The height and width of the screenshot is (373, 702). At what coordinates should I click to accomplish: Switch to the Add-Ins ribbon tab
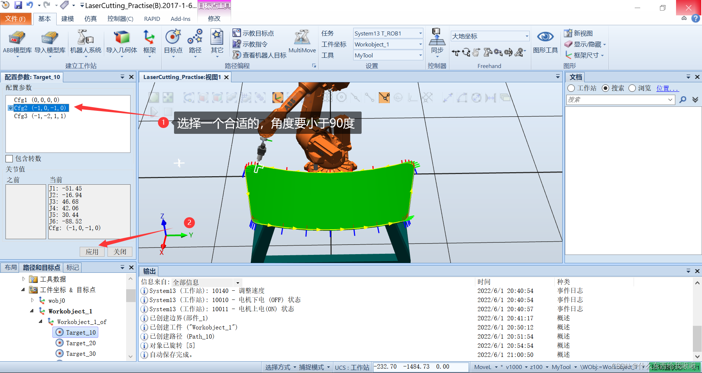pos(181,19)
